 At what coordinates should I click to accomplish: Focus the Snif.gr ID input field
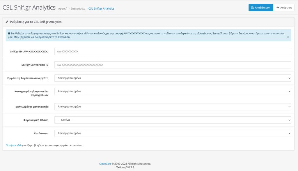(x=173, y=51)
